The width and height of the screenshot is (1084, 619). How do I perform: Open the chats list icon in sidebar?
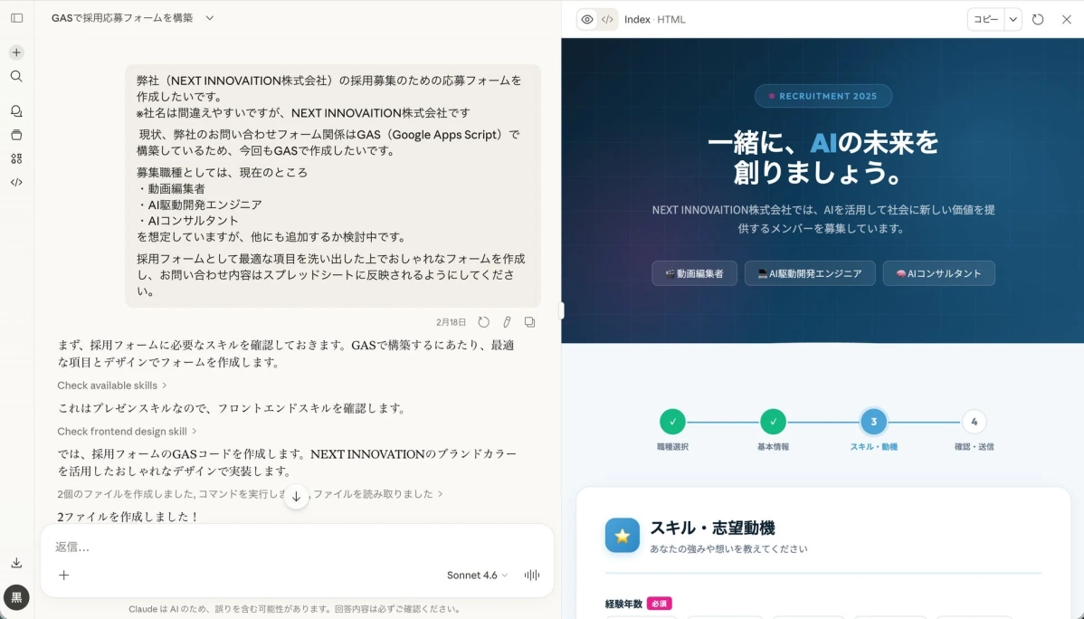pos(16,110)
